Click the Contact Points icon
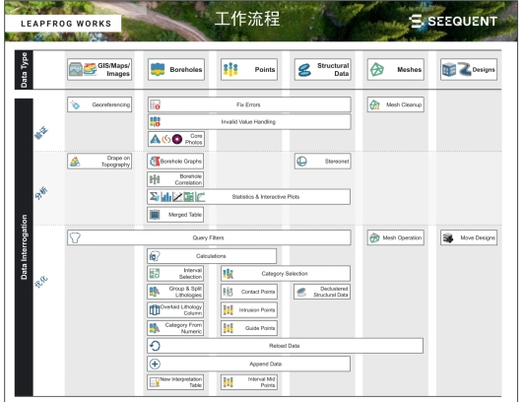The image size is (524, 402). coord(228,292)
